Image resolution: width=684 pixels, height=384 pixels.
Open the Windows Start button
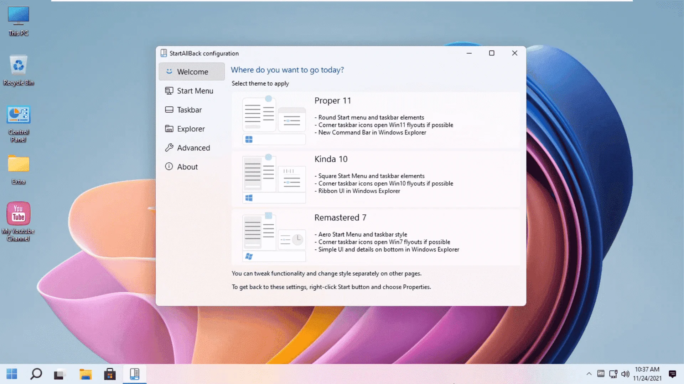(x=12, y=374)
